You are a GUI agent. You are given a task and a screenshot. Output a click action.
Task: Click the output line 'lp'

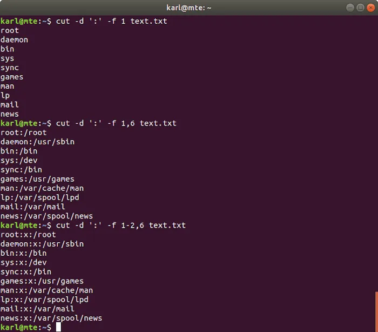pos(5,96)
